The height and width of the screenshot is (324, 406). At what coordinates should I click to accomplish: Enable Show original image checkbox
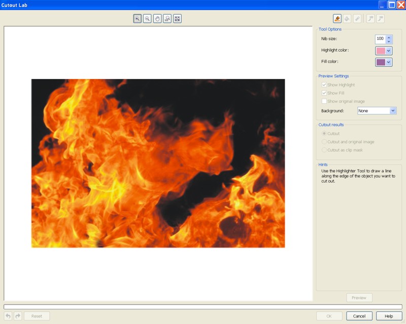coord(324,101)
